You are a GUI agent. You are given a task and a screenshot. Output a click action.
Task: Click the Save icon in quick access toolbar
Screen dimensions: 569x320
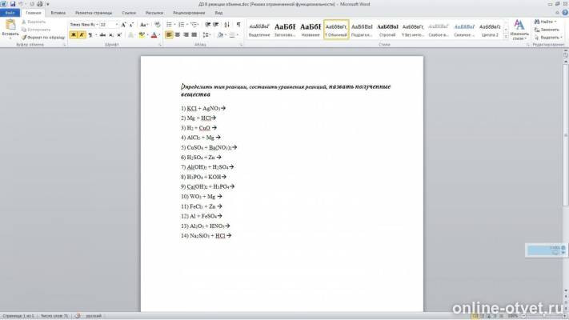click(13, 4)
